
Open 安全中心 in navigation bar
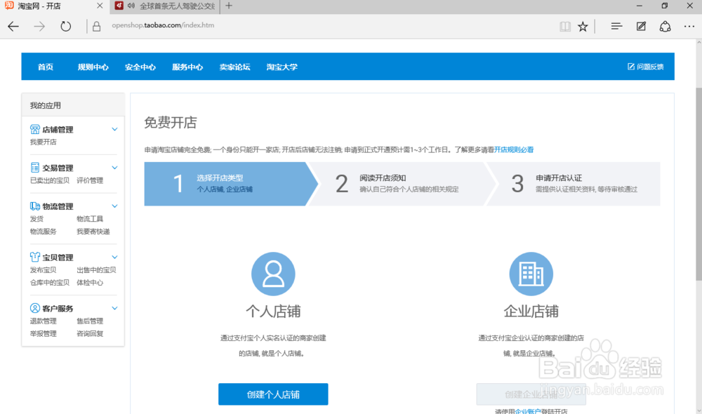point(140,67)
